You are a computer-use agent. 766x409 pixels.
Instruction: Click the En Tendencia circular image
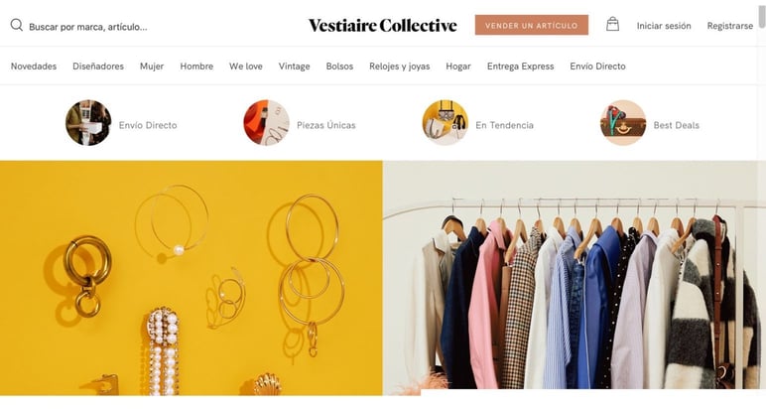point(446,123)
